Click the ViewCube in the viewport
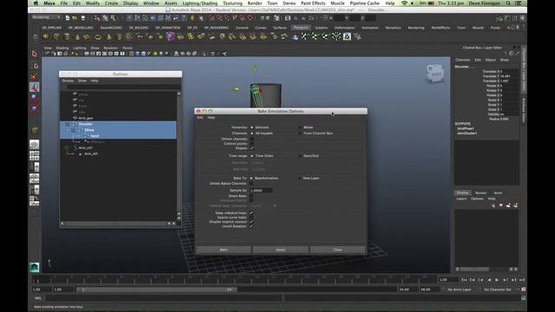This screenshot has height=312, width=555. click(x=435, y=73)
